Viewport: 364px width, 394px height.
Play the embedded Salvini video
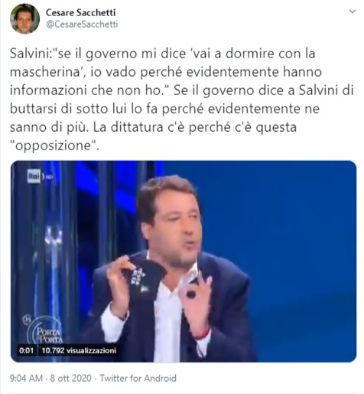[184, 261]
